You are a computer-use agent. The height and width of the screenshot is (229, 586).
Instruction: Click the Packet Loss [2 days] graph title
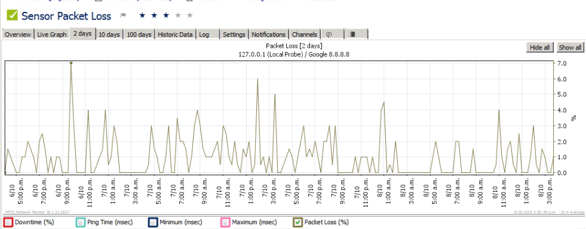tap(294, 46)
